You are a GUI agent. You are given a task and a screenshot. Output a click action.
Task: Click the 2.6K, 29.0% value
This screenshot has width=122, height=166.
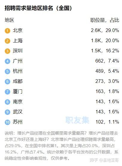tap(105, 31)
